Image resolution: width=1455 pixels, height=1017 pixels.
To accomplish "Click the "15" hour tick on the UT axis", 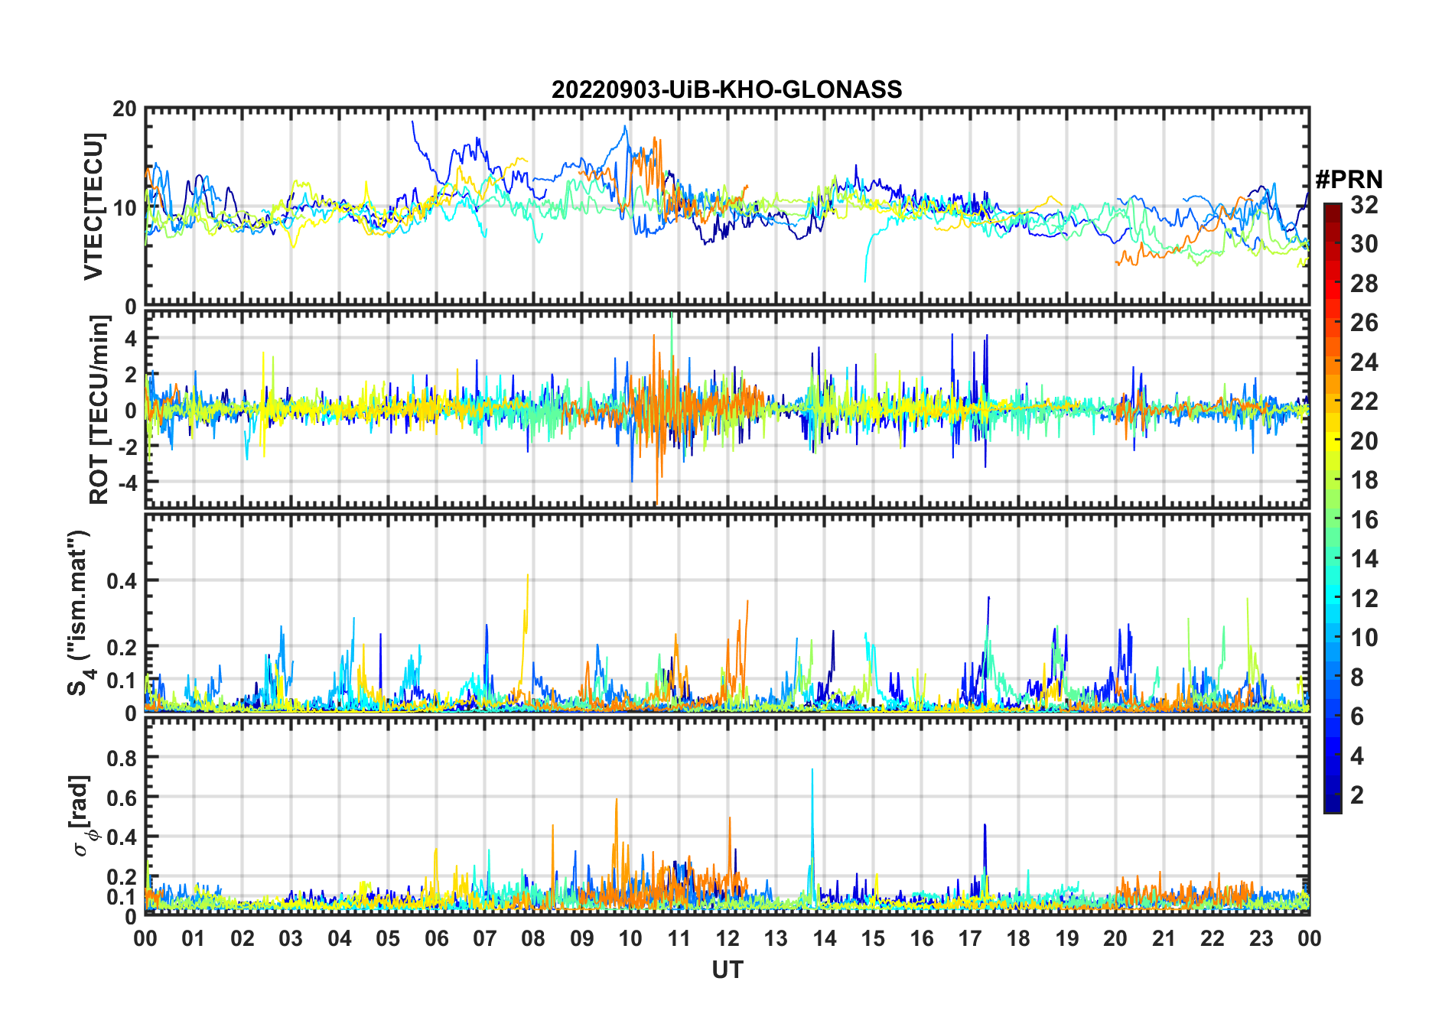I will click(873, 939).
